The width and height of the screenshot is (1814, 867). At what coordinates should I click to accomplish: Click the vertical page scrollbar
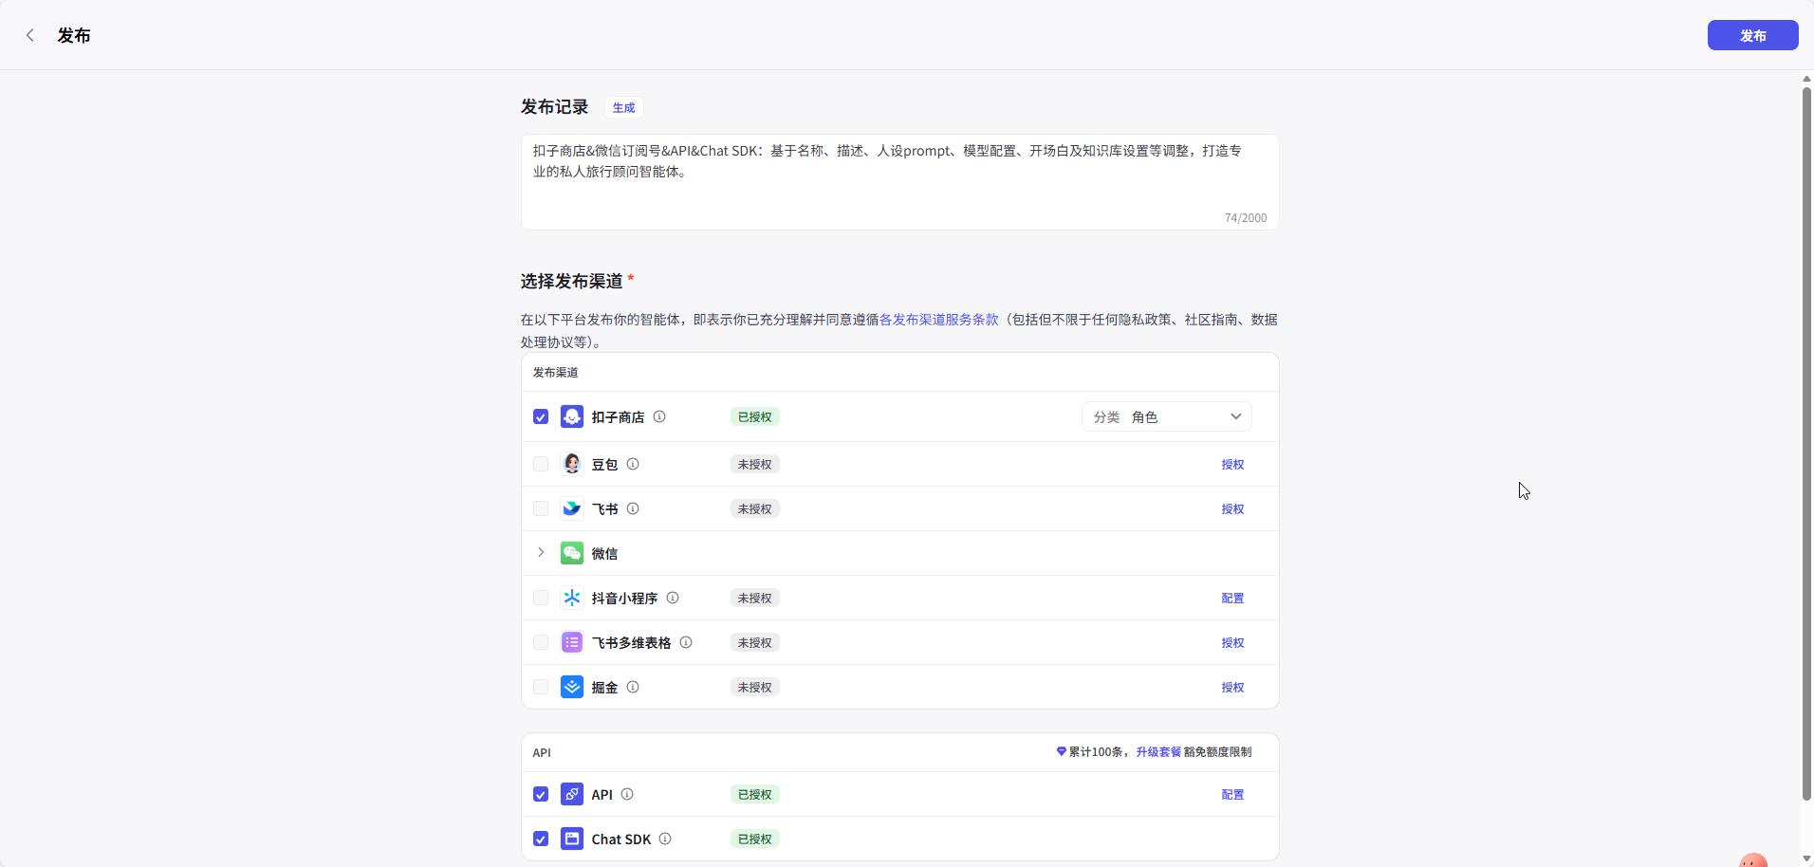point(1806,444)
